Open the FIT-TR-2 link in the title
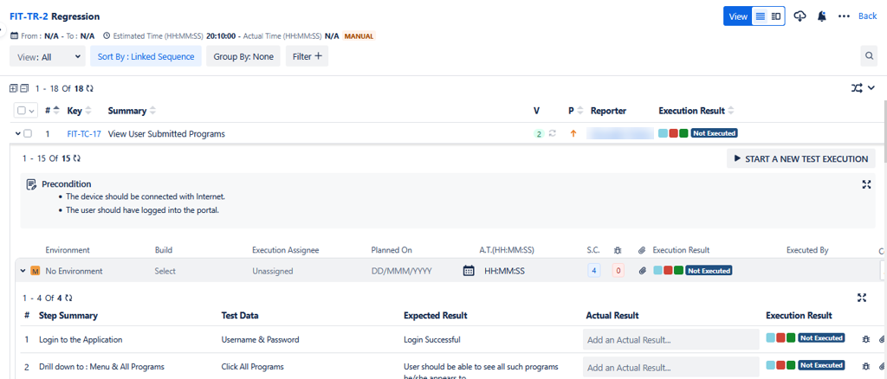The image size is (887, 379). (29, 16)
